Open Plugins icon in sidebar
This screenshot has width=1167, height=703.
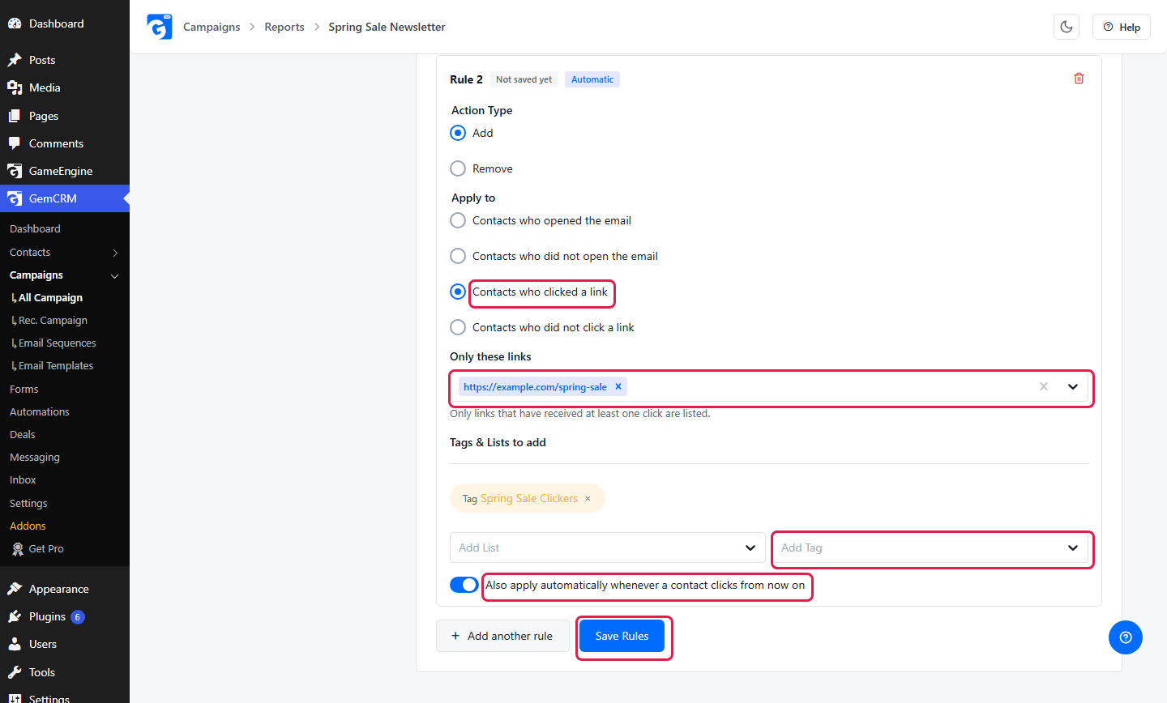click(x=15, y=616)
